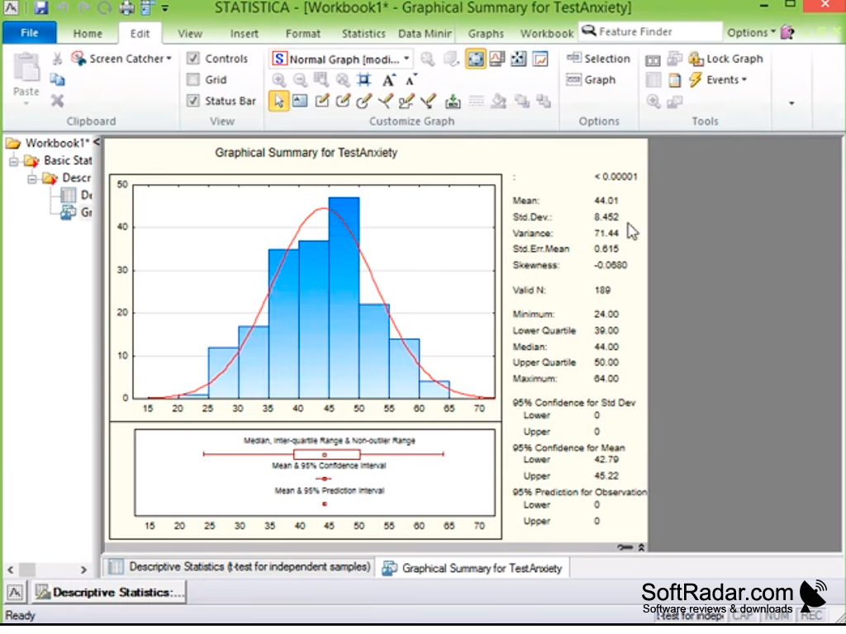Click the red curve graph window icon
Screen dimensions: 846x634
pos(497,59)
